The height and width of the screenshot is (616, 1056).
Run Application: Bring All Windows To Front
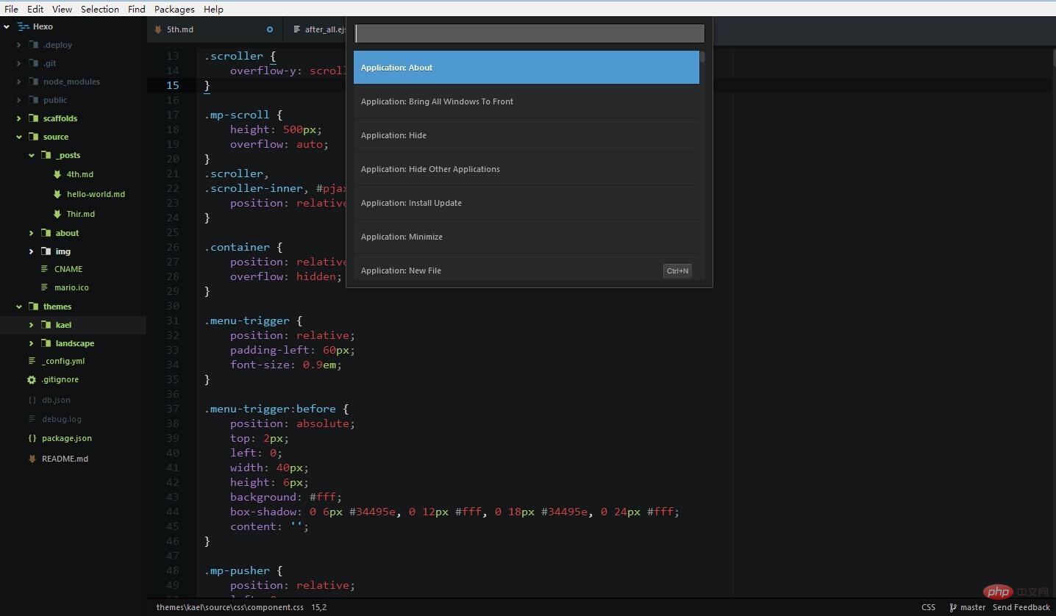click(527, 101)
